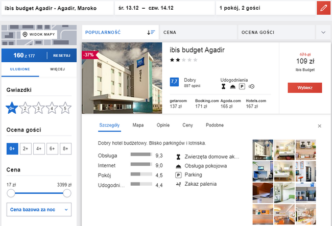Image resolution: width=332 pixels, height=226 pixels.
Task: Click the Internet 9,0 rating row
Action: [130, 165]
